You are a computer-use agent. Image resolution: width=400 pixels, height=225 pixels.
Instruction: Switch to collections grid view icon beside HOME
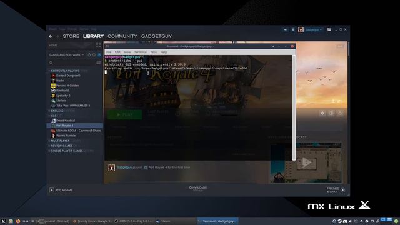(x=99, y=46)
